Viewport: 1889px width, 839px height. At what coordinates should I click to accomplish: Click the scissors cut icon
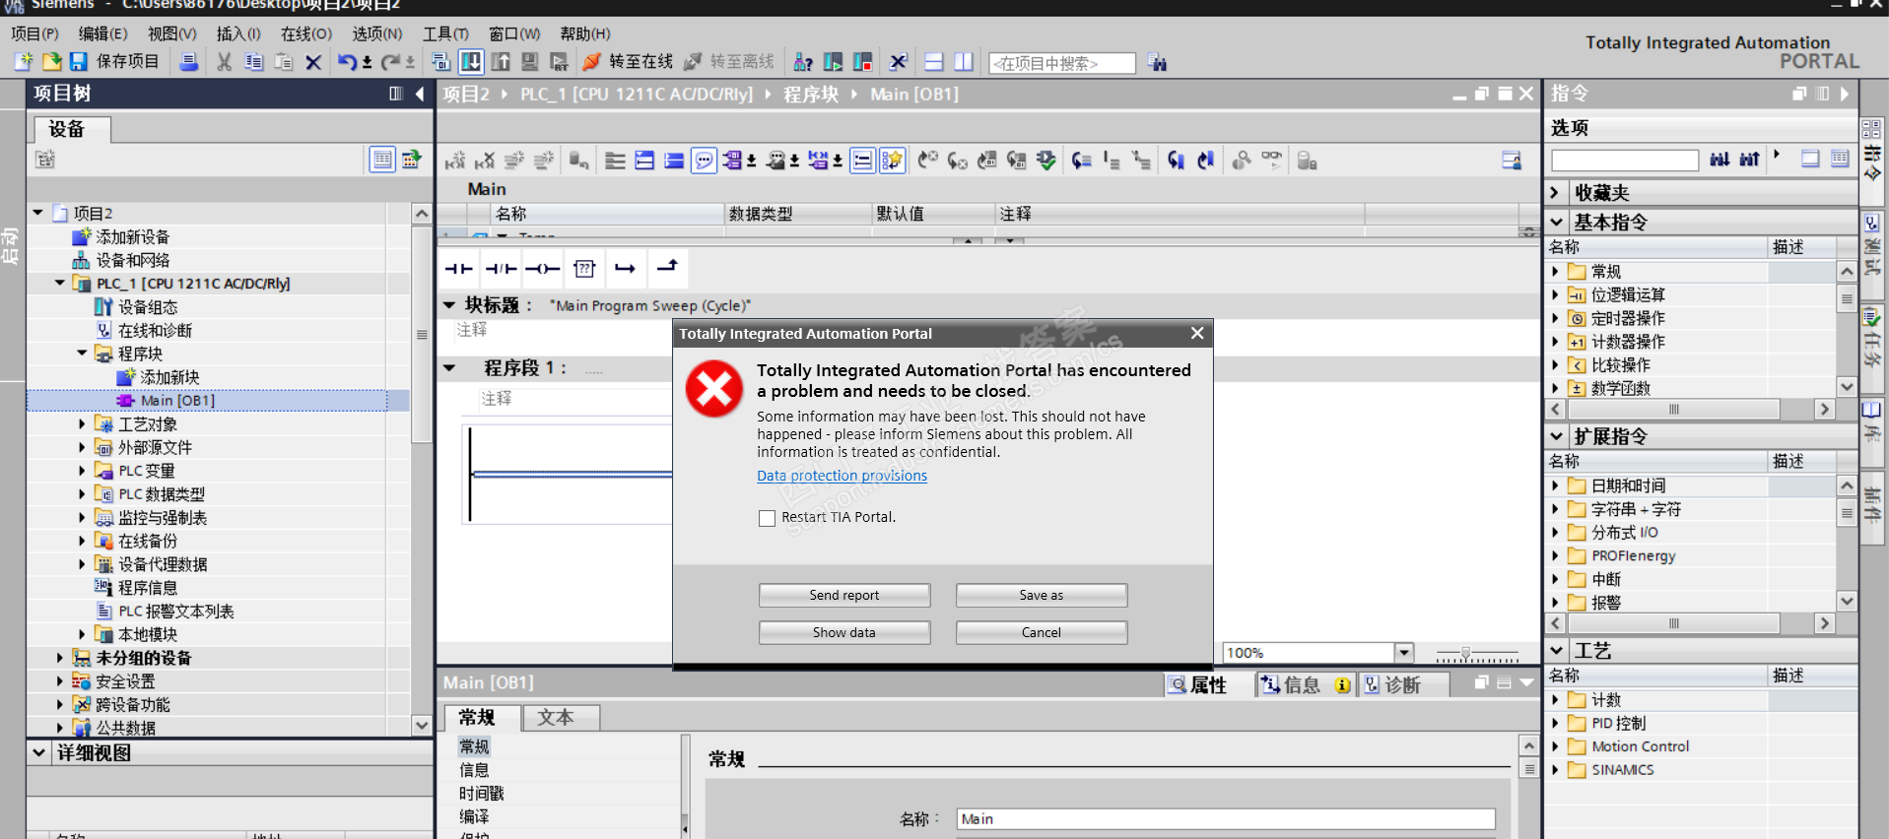[225, 62]
